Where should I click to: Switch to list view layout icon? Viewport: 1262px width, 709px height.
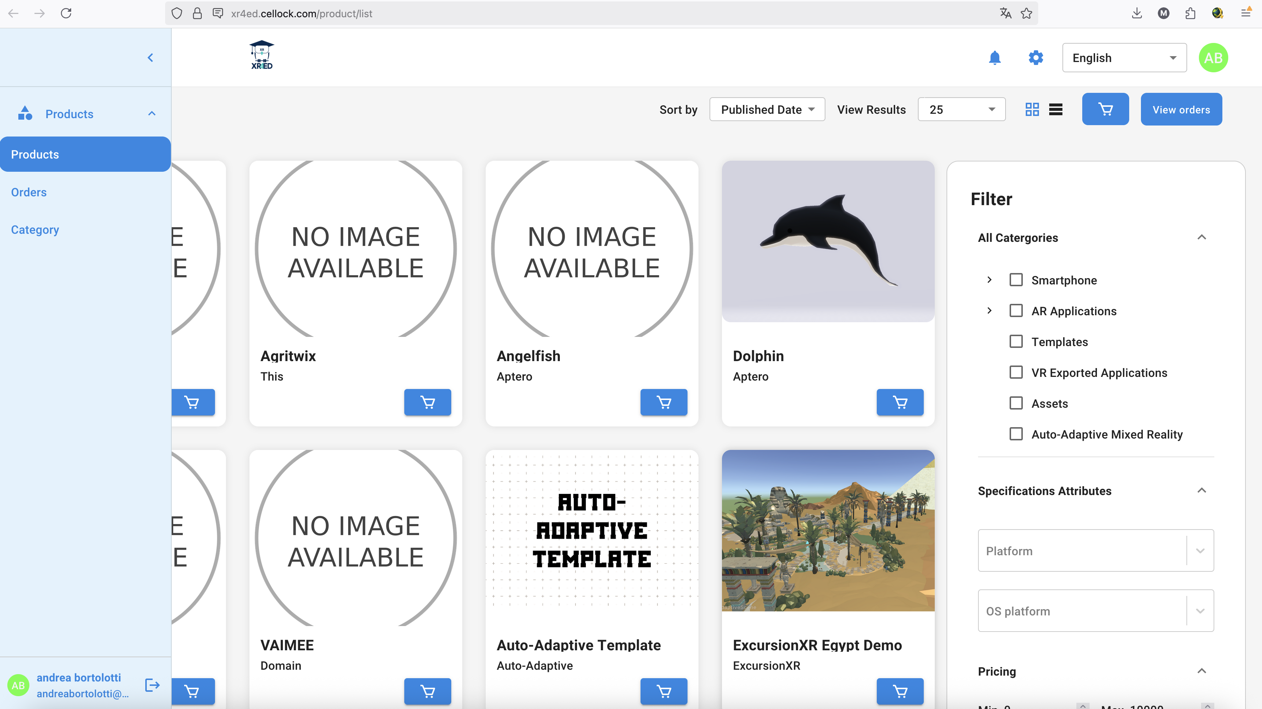tap(1056, 109)
